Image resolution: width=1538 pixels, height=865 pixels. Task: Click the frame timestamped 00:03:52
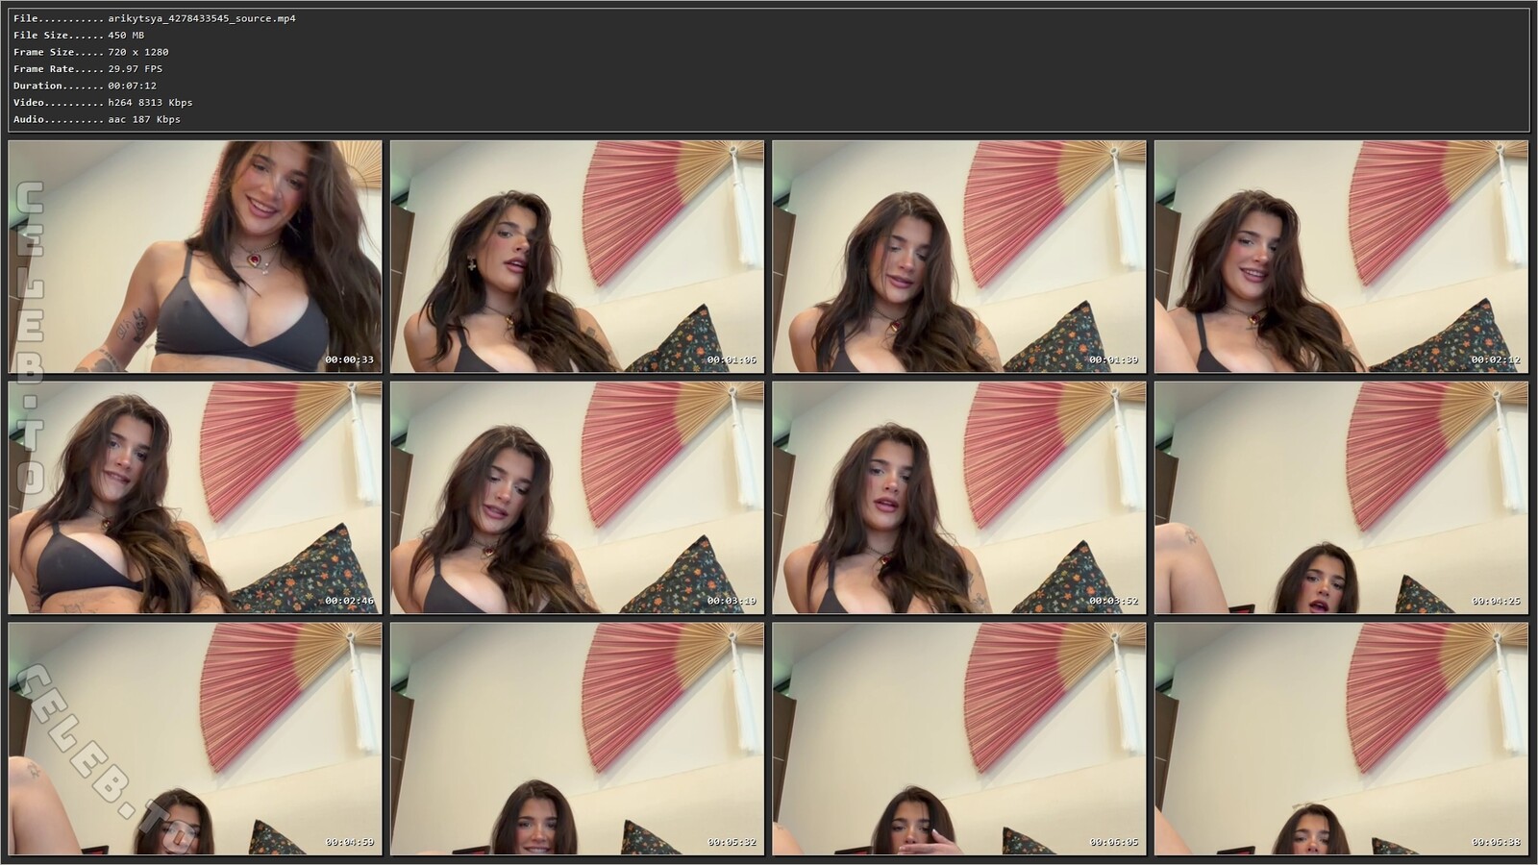(x=958, y=498)
